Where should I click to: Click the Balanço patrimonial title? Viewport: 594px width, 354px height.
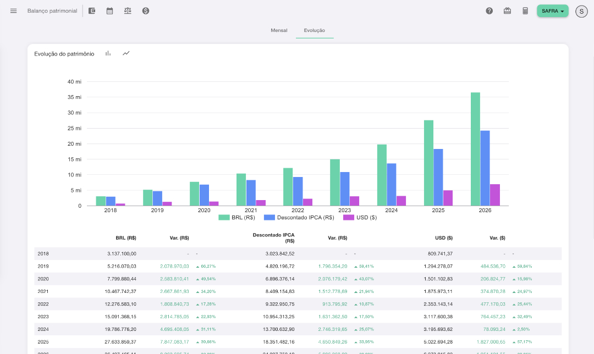click(x=52, y=11)
